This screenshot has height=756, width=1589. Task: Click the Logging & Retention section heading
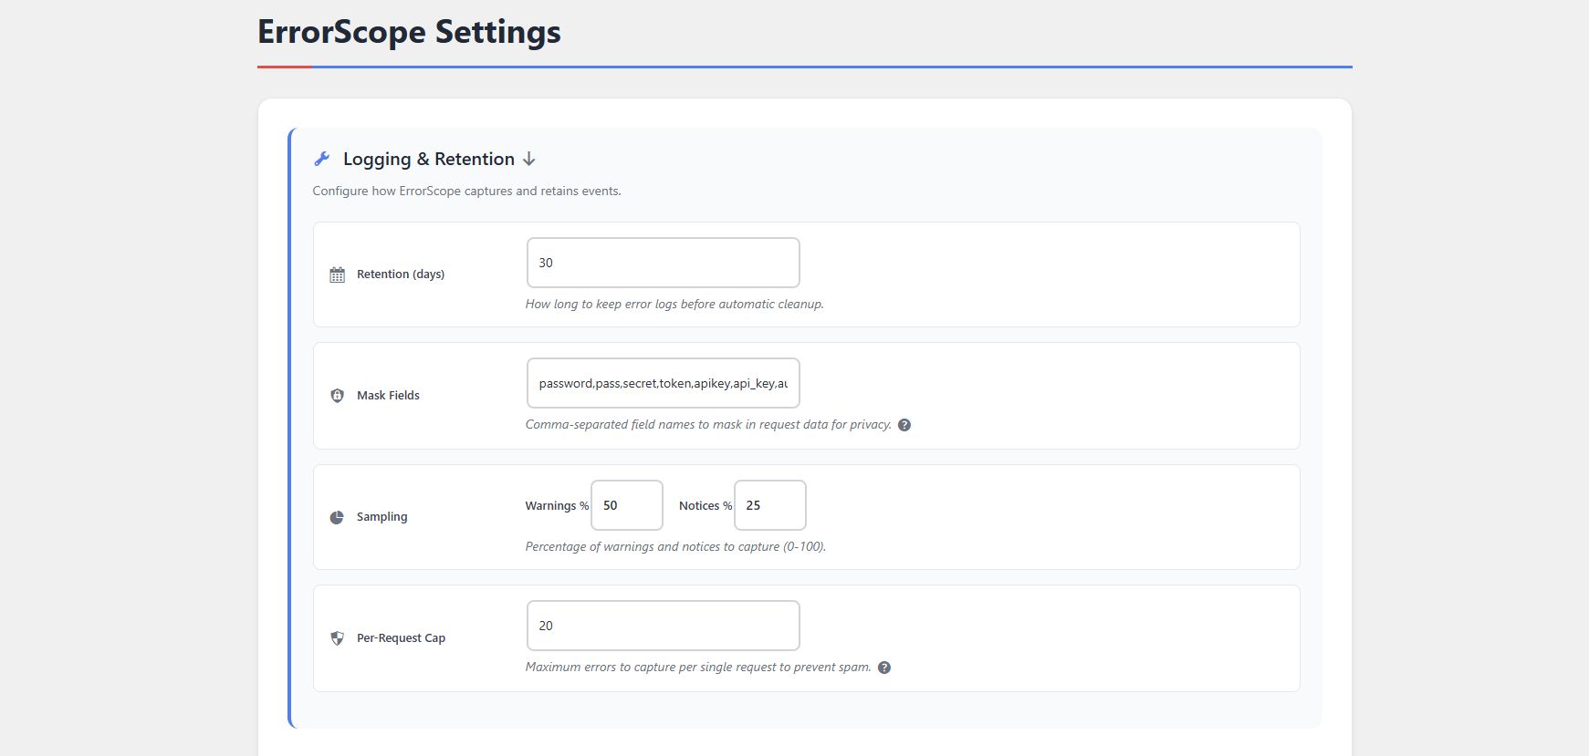(x=428, y=159)
